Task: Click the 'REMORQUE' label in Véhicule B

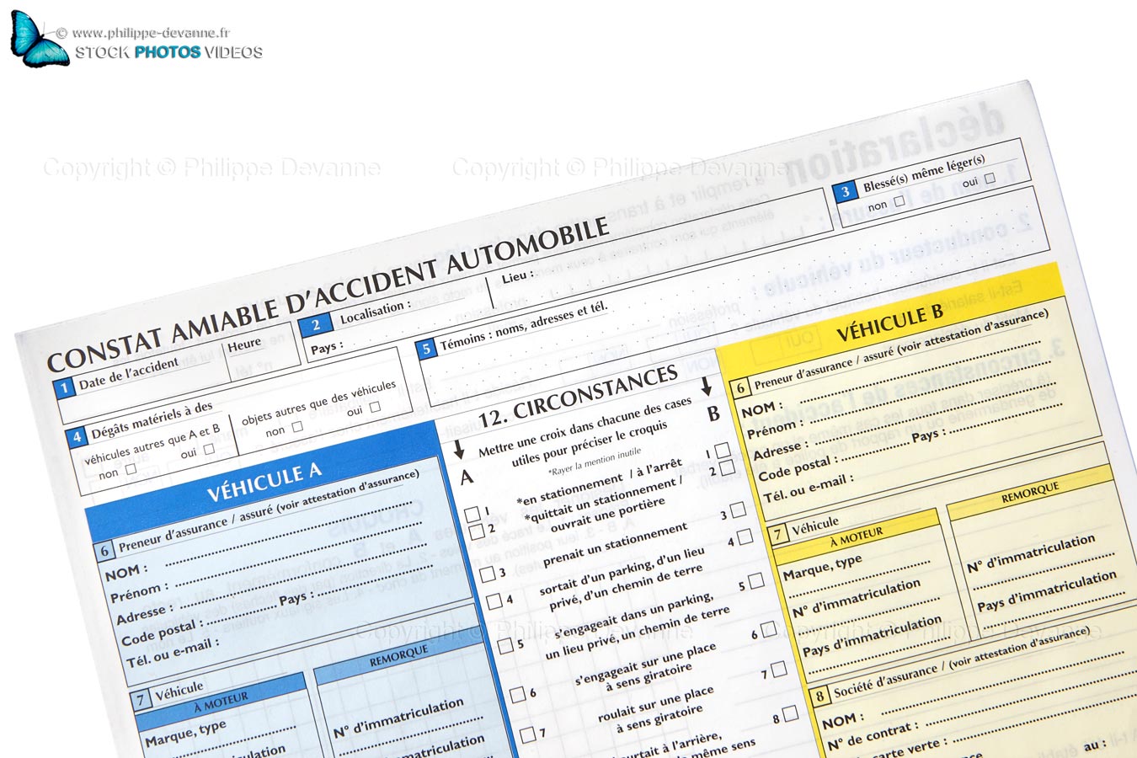Action: (1030, 494)
